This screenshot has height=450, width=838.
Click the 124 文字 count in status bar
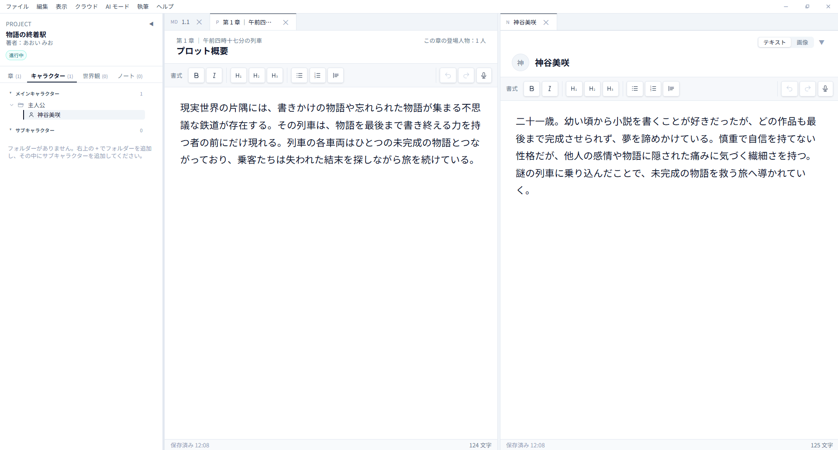[x=480, y=445]
